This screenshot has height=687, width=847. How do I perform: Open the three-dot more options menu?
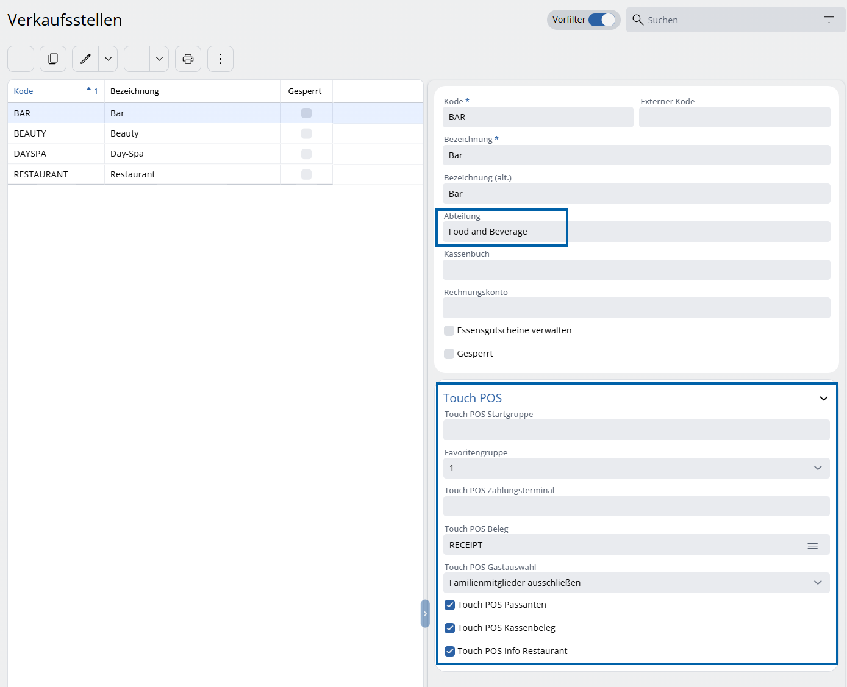point(220,59)
